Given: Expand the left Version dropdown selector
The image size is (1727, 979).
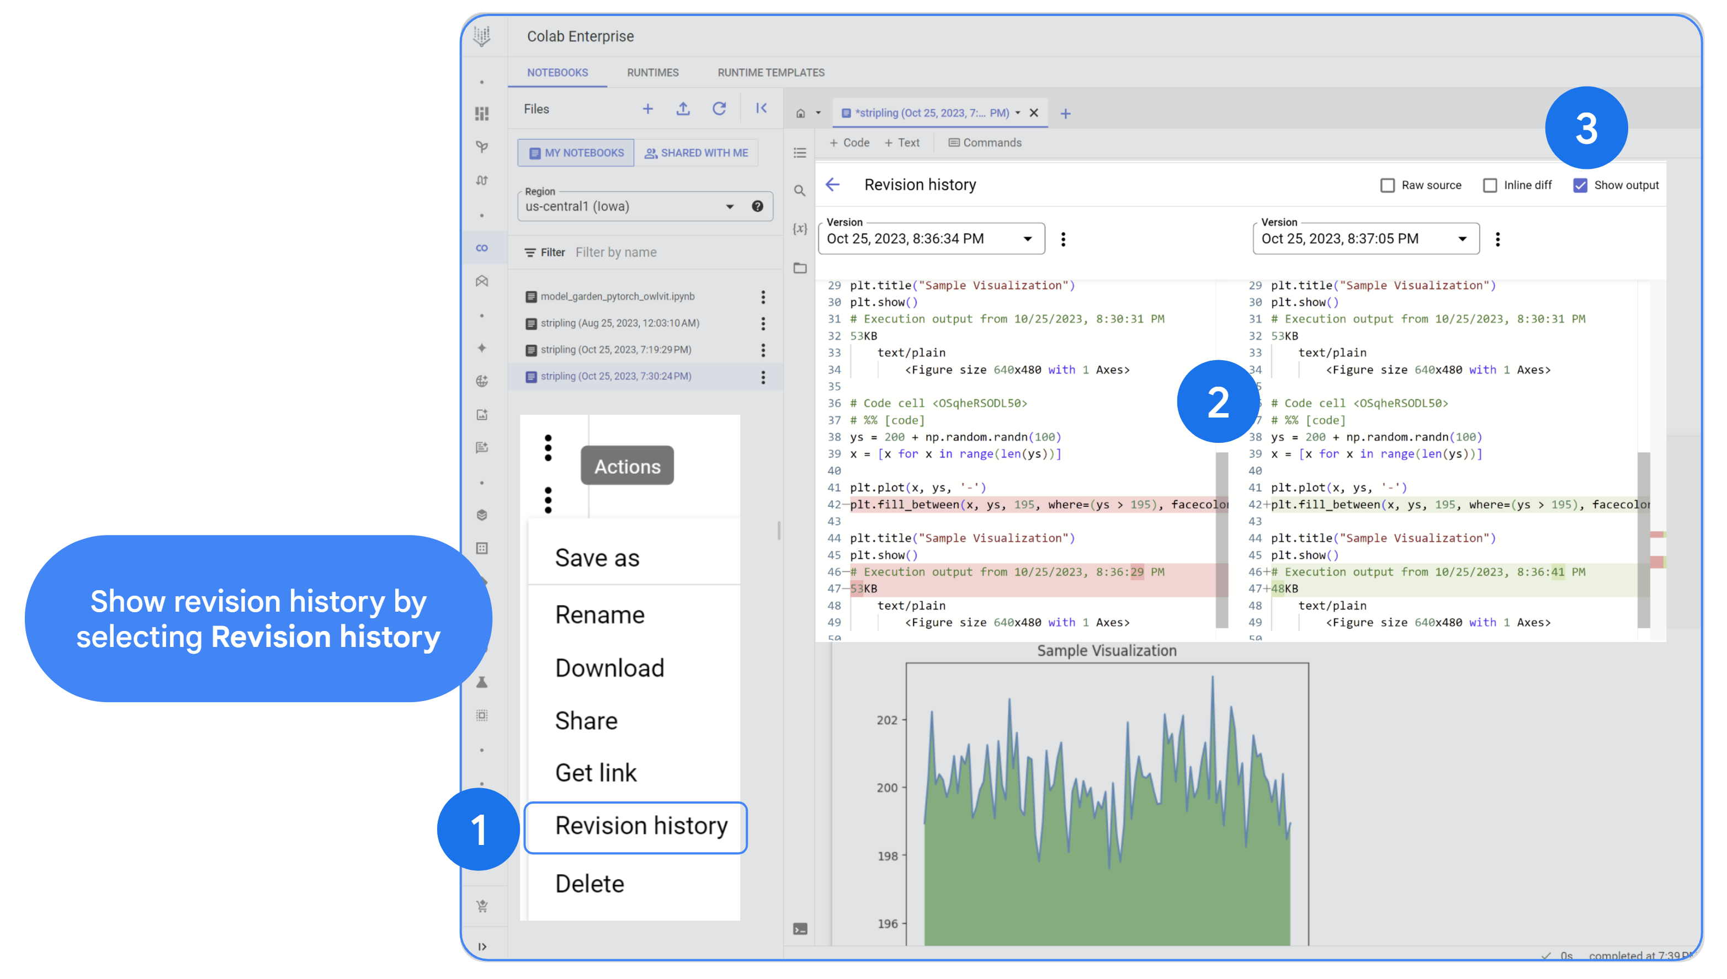Looking at the screenshot, I should click(1025, 238).
